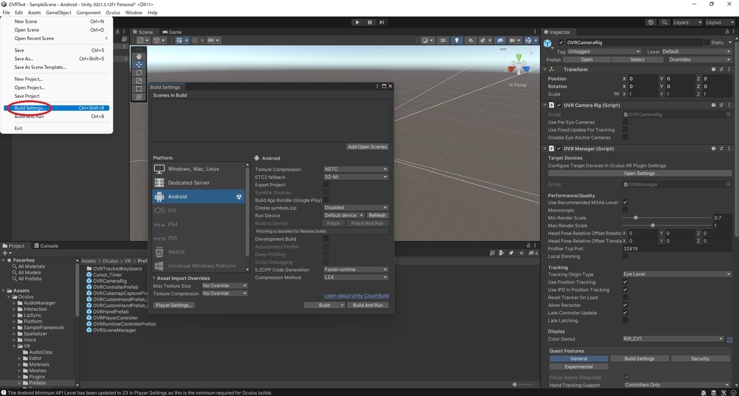Click the Build And Run button
This screenshot has width=739, height=396.
pos(368,305)
